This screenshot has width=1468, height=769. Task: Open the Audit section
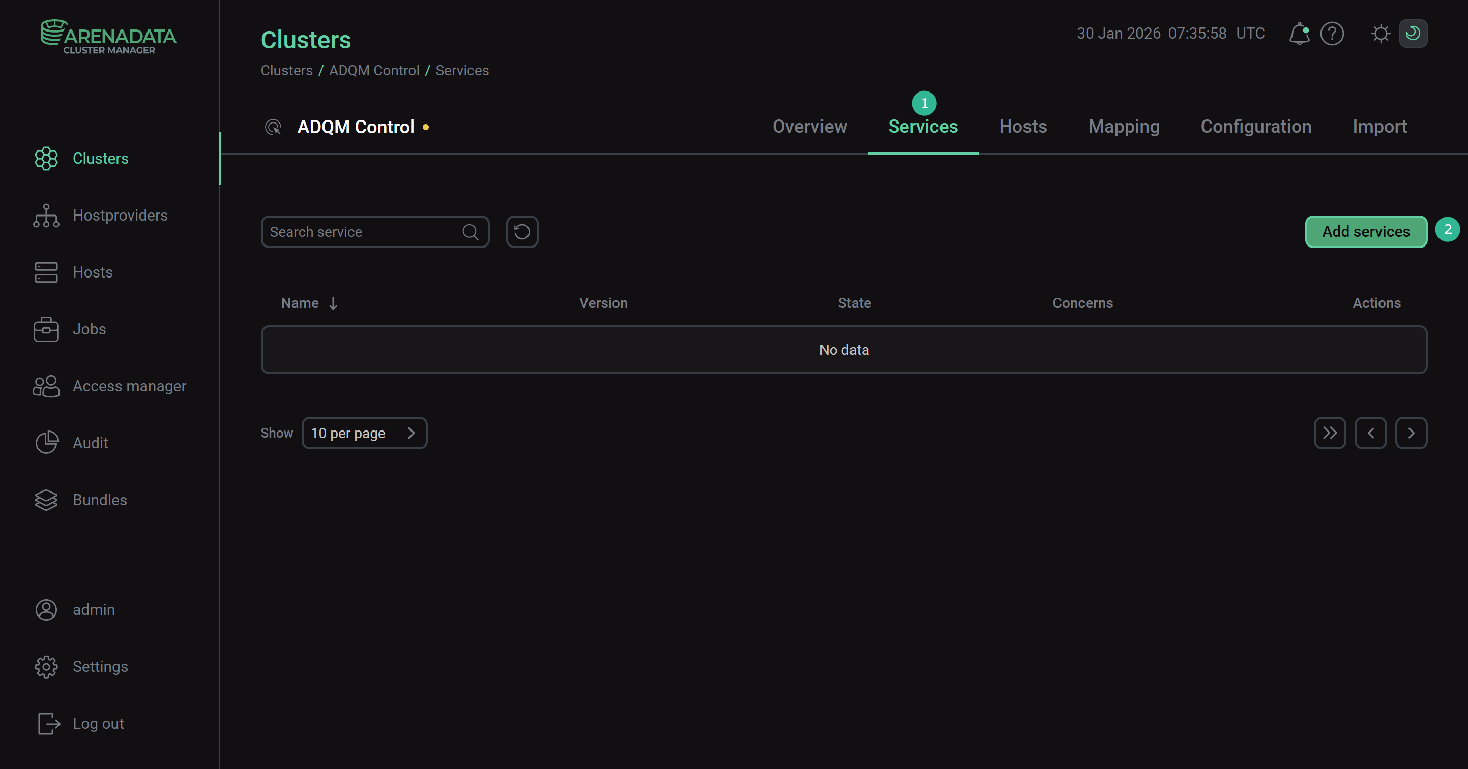point(90,443)
